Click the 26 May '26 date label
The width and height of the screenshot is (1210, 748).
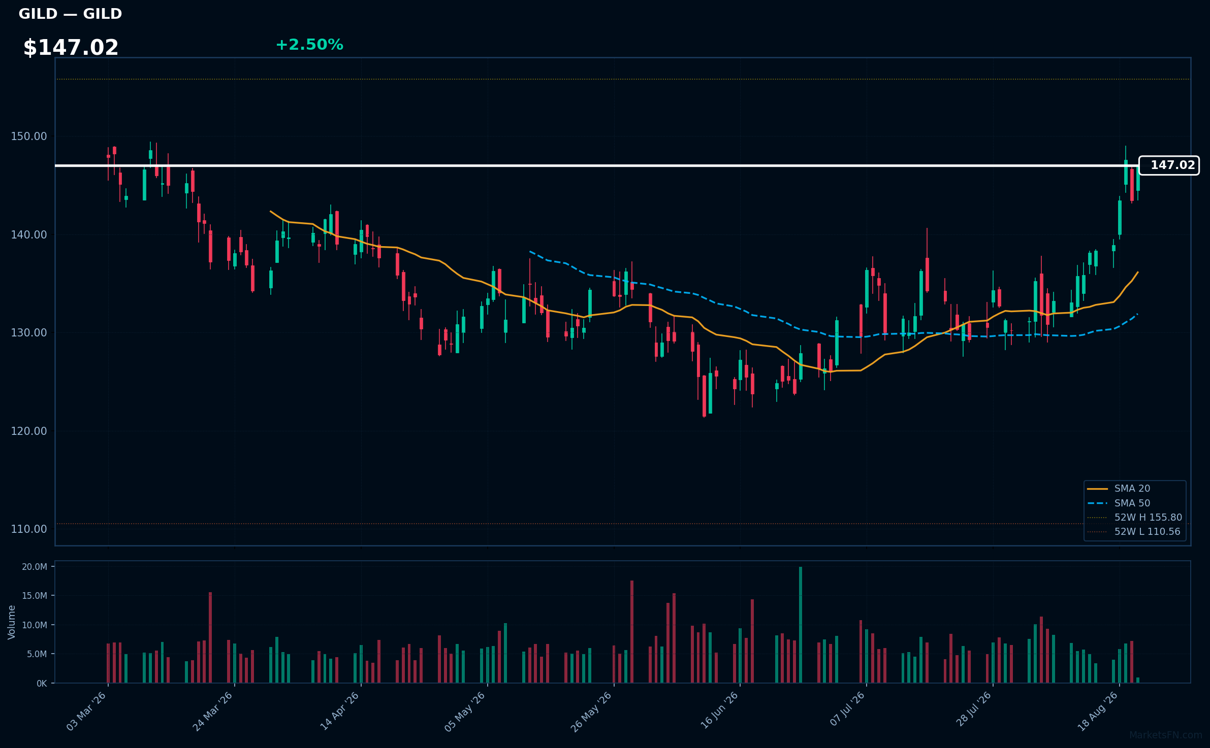tap(592, 711)
